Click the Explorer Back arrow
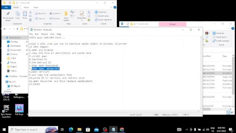The height and width of the screenshot is (133, 236). click(5, 29)
